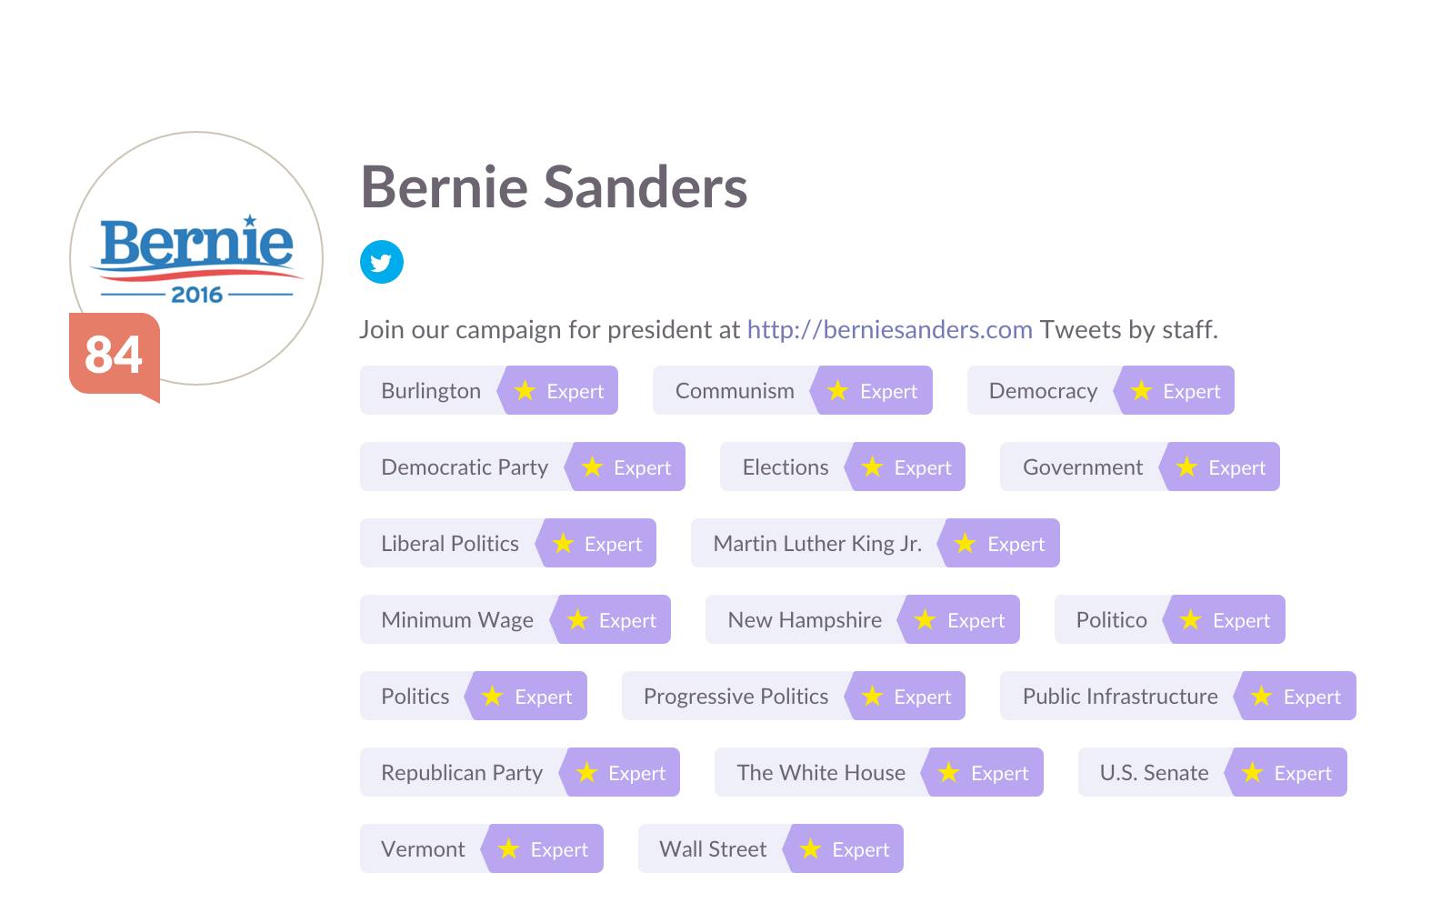Click the Vermont expert star icon
The height and width of the screenshot is (913, 1431).
(508, 849)
